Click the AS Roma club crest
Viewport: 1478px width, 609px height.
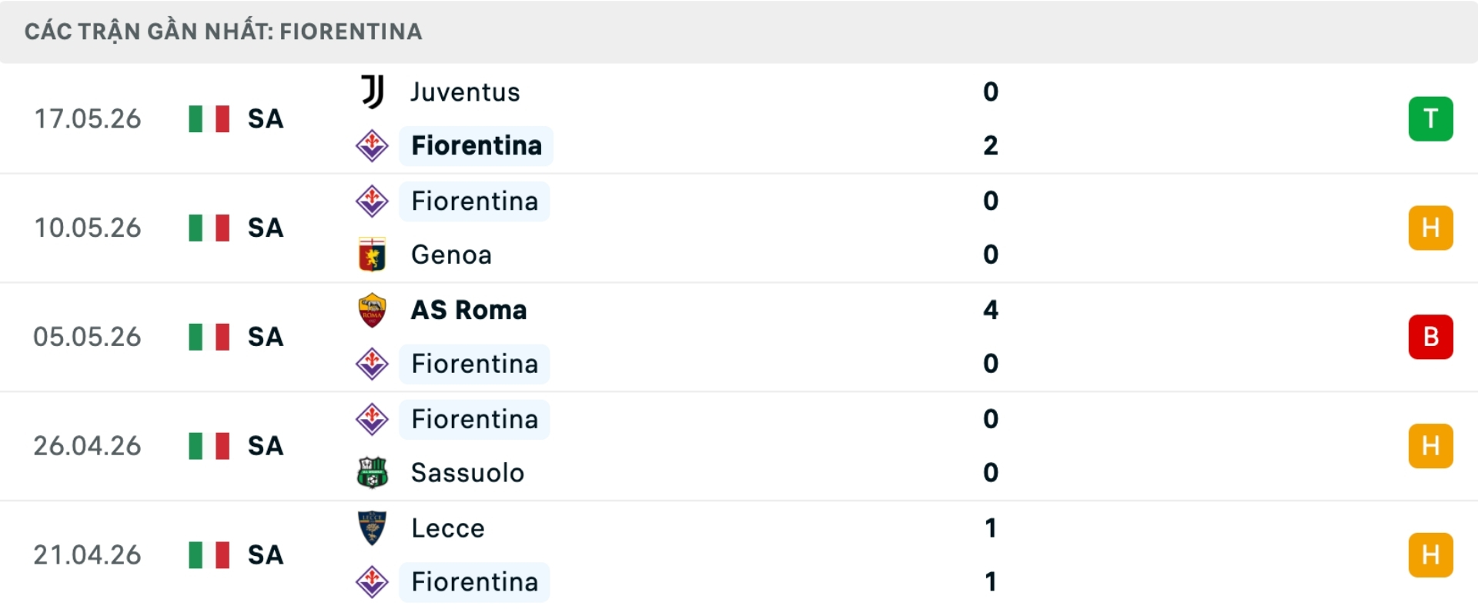[373, 310]
